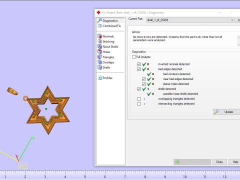The width and height of the screenshot is (240, 180).
Task: Click the 'inverted normals detected' label
Action: pyautogui.click(x=173, y=64)
